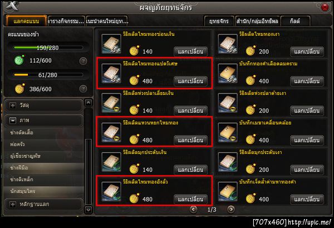Exchange the วิธีผลิตไหมทองแปดวิเศษ item for 480
Viewport: 334px width, 228px height.
[190, 81]
